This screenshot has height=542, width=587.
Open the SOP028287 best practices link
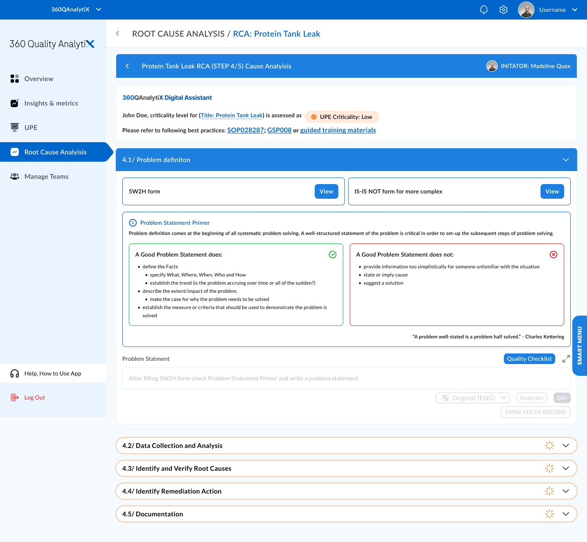pyautogui.click(x=245, y=130)
